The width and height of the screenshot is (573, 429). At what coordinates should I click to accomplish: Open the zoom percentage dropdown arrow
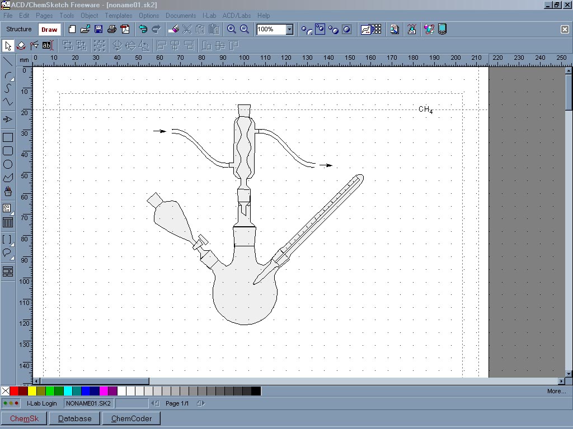pyautogui.click(x=289, y=29)
